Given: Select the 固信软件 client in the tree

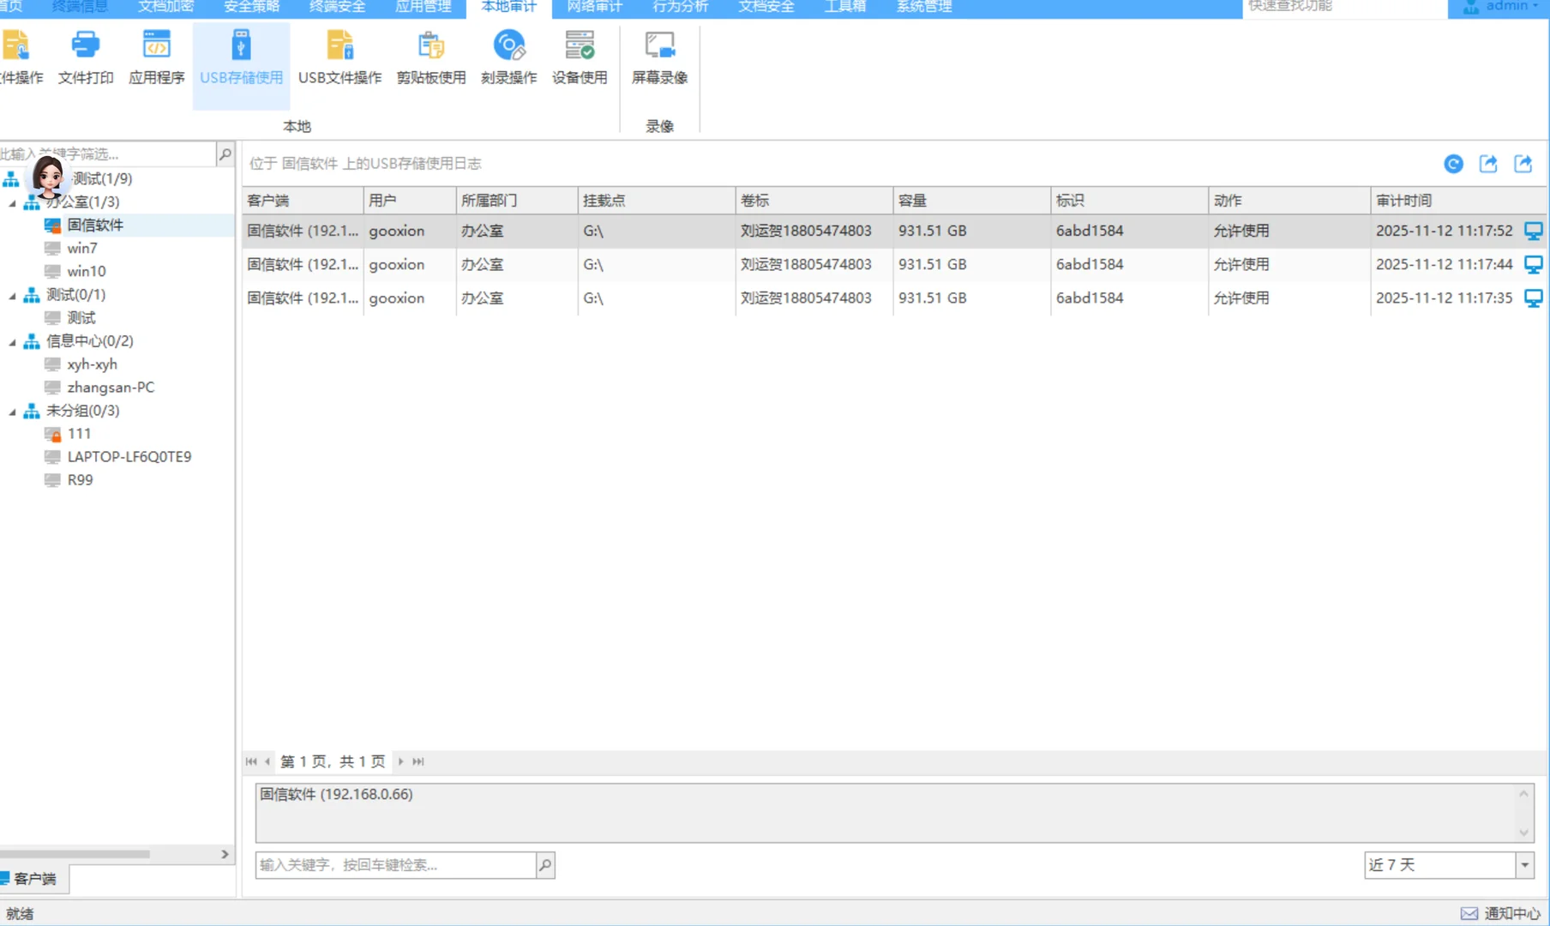Looking at the screenshot, I should pyautogui.click(x=95, y=225).
